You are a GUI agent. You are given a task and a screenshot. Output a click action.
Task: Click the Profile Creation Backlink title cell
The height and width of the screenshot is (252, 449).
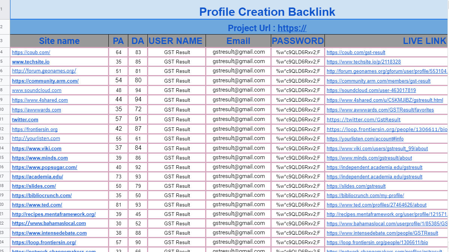coord(267,12)
